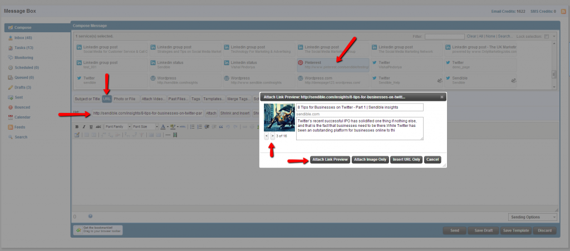Image resolution: width=570 pixels, height=251 pixels.
Task: Click the Shrink and Insert button
Action: coord(235,114)
